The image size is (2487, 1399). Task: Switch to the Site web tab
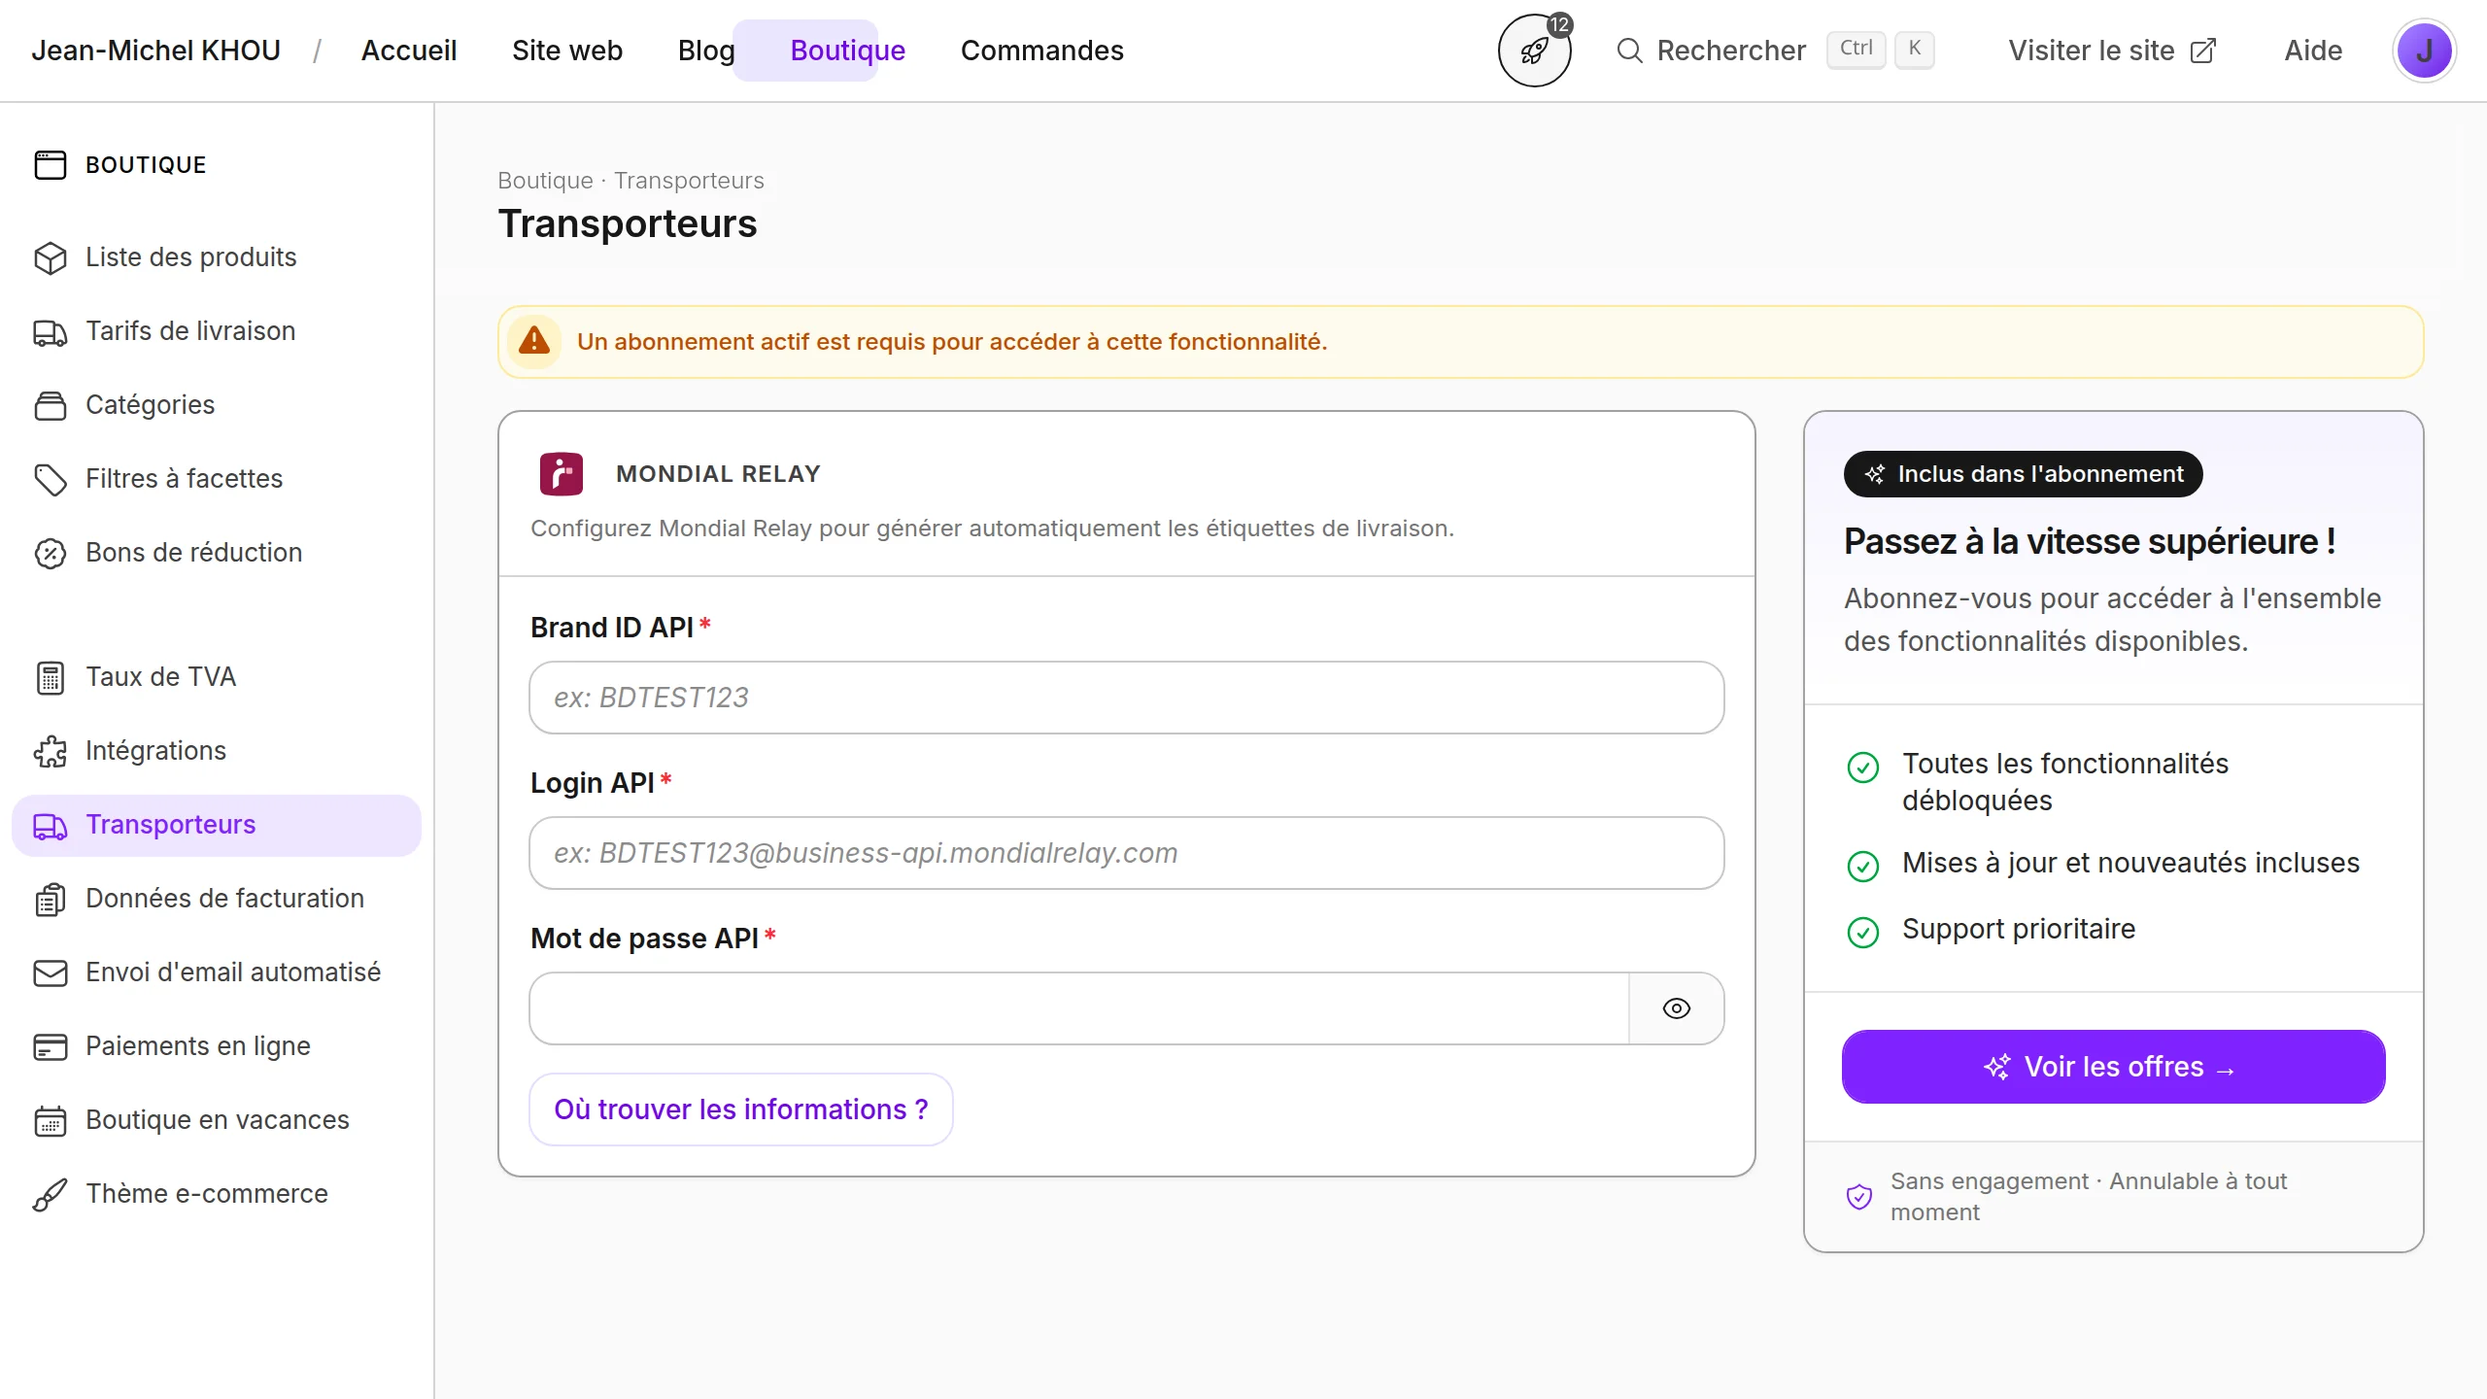pos(566,51)
